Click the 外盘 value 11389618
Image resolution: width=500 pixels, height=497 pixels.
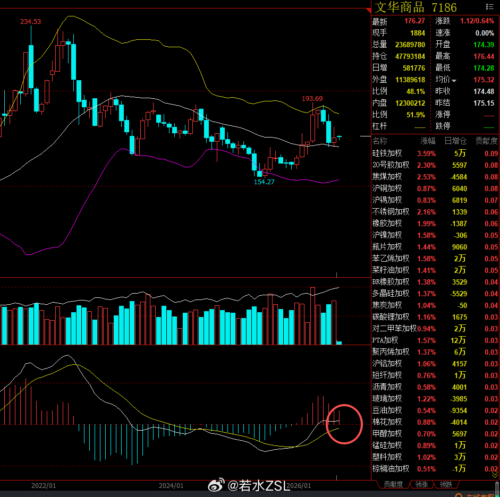410,80
